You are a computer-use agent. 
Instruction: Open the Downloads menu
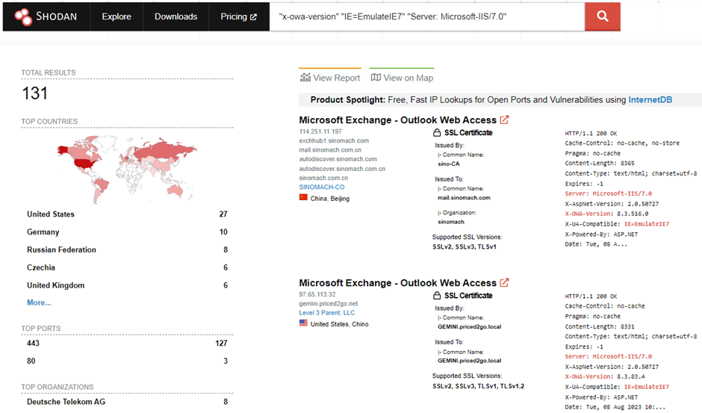tap(176, 16)
